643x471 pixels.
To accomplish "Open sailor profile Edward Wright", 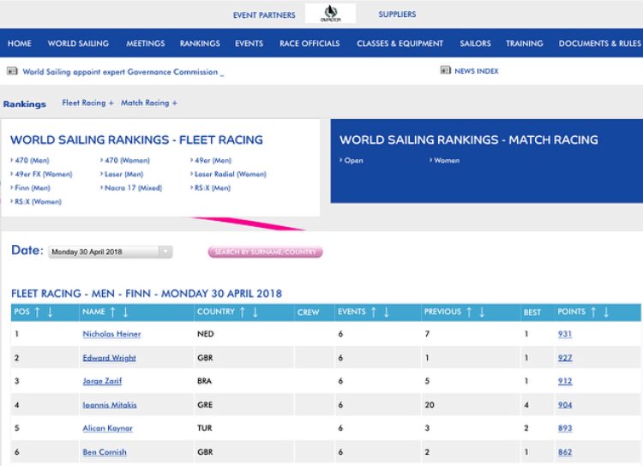I will (109, 358).
